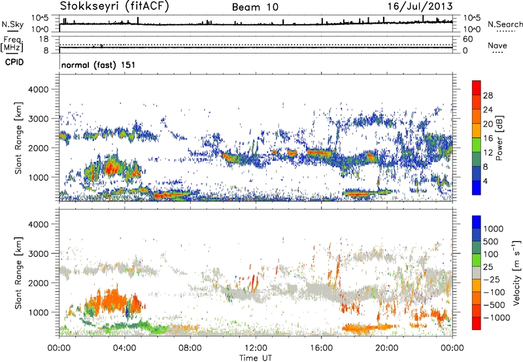Click the 24 value on power colorbar

pyautogui.click(x=488, y=110)
